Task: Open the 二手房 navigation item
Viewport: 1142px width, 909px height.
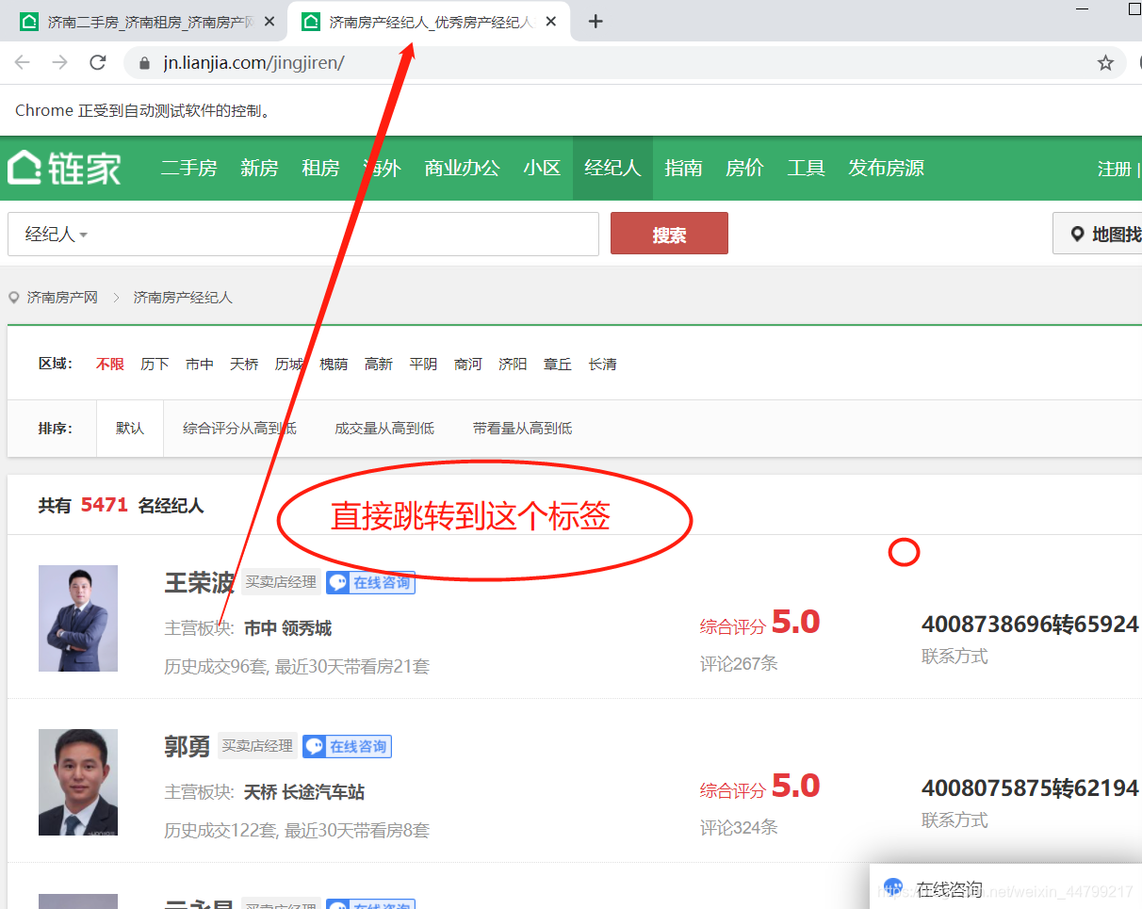Action: (188, 168)
